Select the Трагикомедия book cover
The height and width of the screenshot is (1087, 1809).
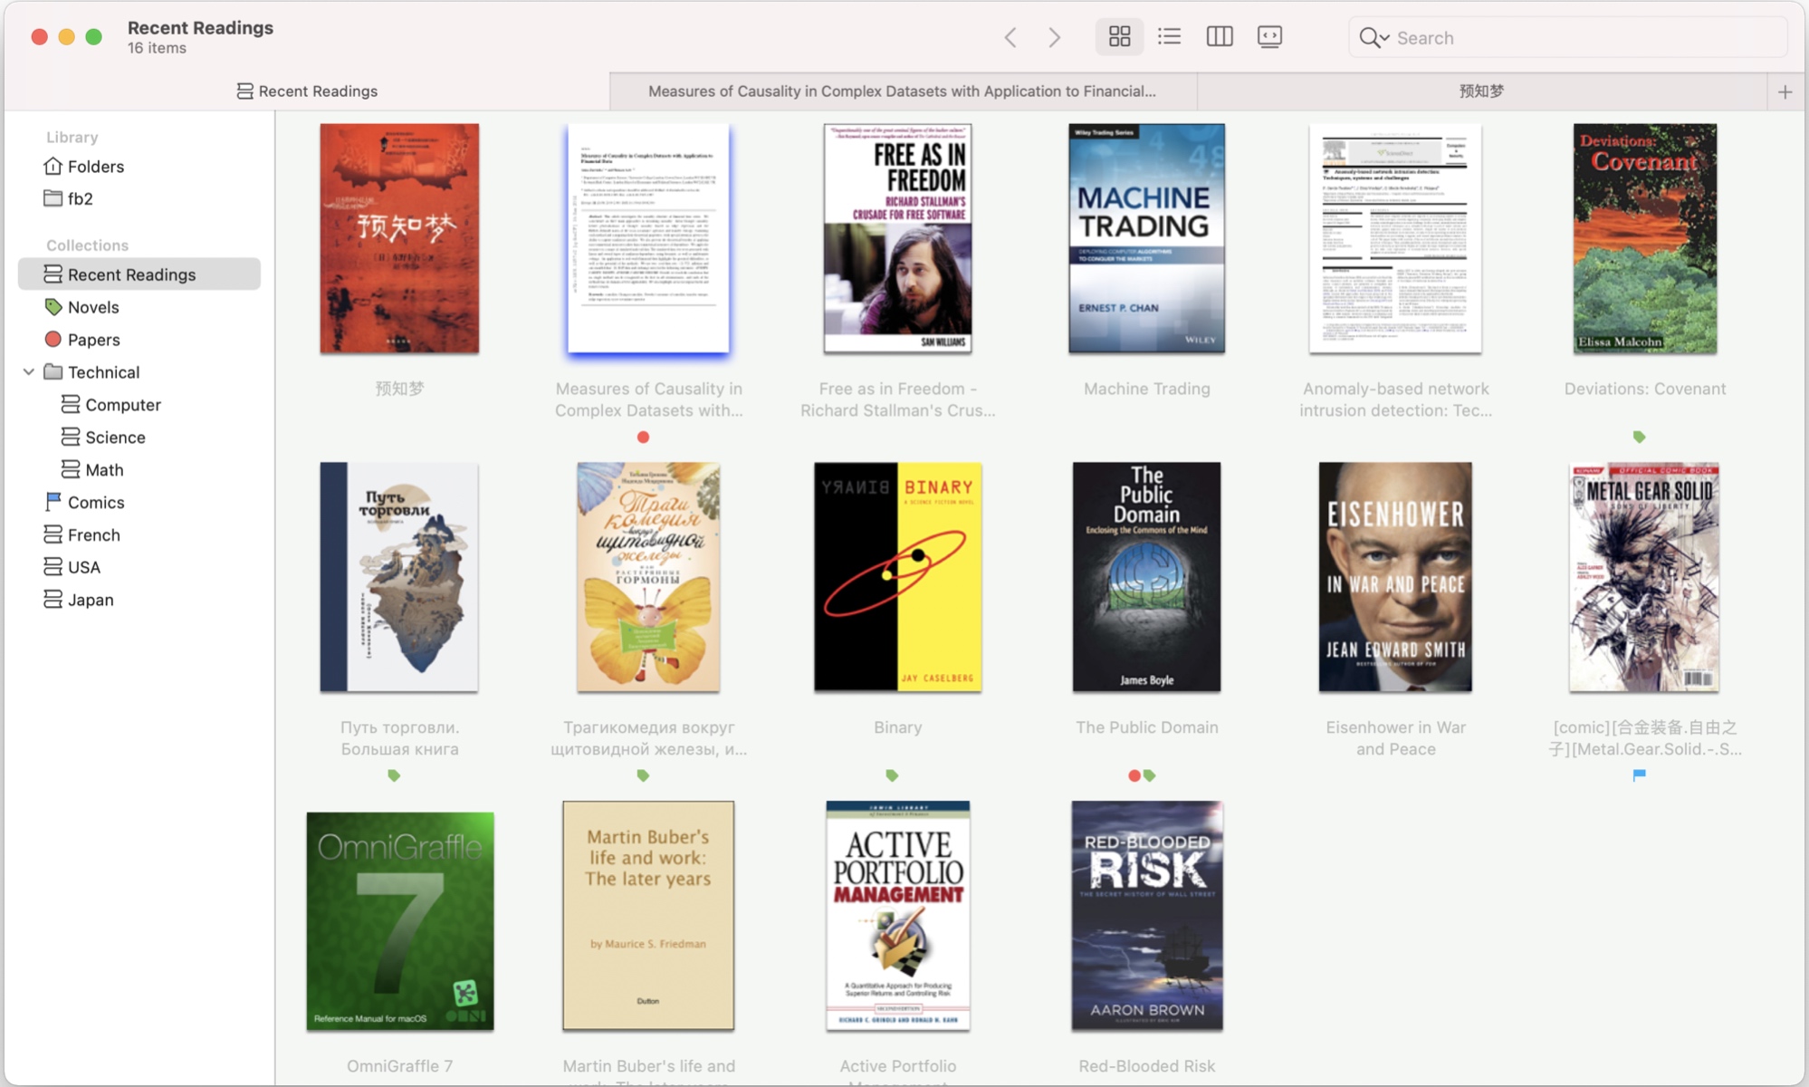648,578
